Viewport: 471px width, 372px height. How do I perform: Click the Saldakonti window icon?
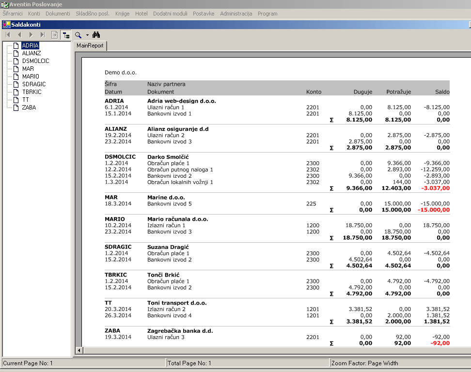click(x=6, y=24)
